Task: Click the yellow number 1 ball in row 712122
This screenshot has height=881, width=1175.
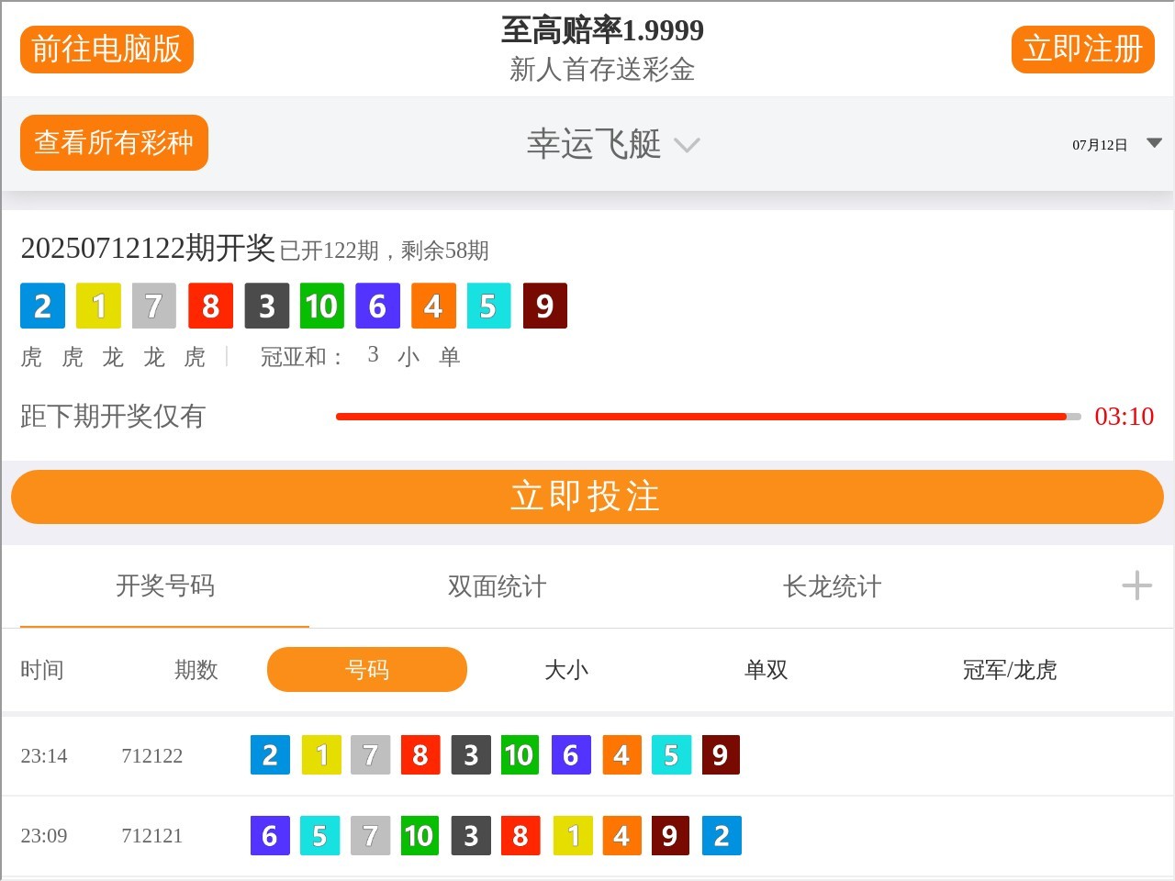Action: (x=320, y=755)
